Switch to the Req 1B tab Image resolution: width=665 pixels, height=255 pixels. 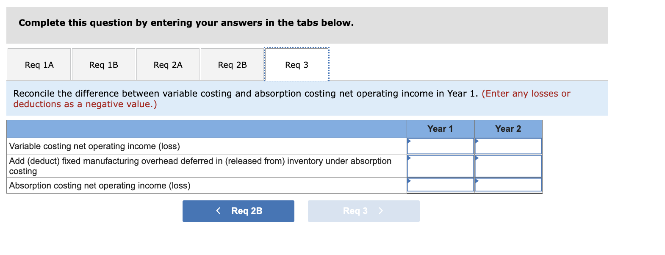click(x=103, y=64)
